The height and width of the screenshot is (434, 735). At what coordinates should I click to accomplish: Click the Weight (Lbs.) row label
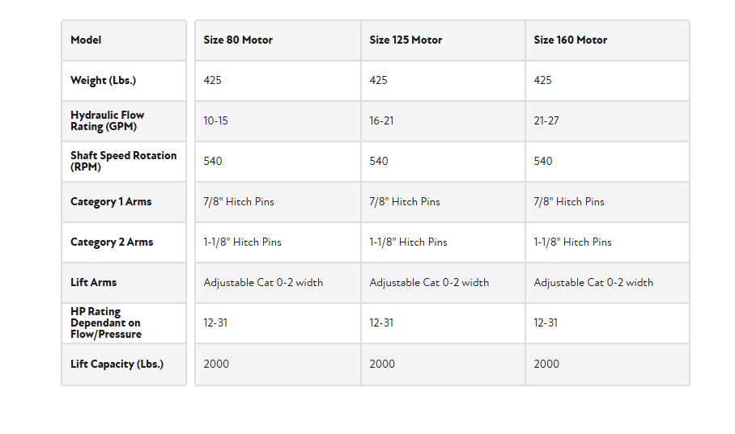pos(103,81)
